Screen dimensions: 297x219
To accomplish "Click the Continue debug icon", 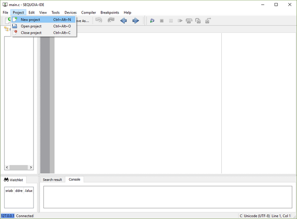I will [x=180, y=21].
